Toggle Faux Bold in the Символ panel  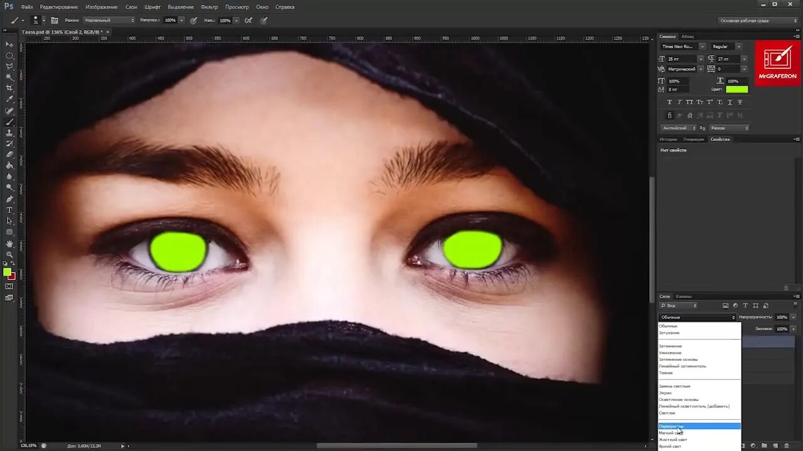(669, 102)
